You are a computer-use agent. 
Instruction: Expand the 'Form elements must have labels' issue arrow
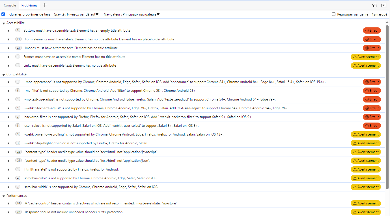pos(8,39)
